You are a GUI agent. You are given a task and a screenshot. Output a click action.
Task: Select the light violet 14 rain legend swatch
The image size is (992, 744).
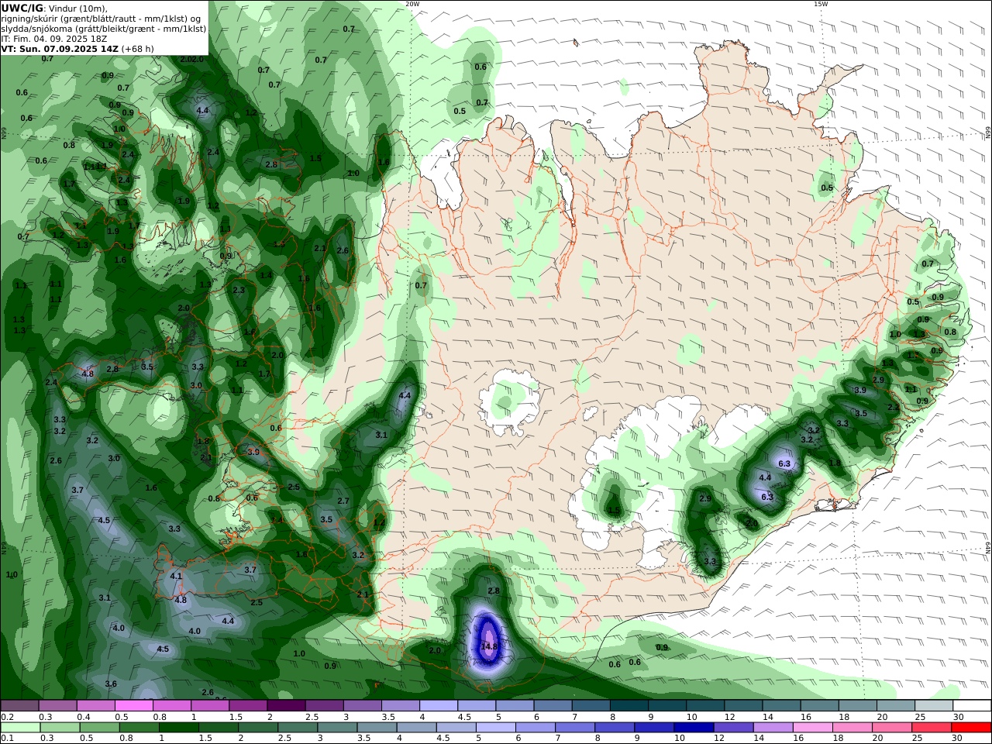[772, 728]
